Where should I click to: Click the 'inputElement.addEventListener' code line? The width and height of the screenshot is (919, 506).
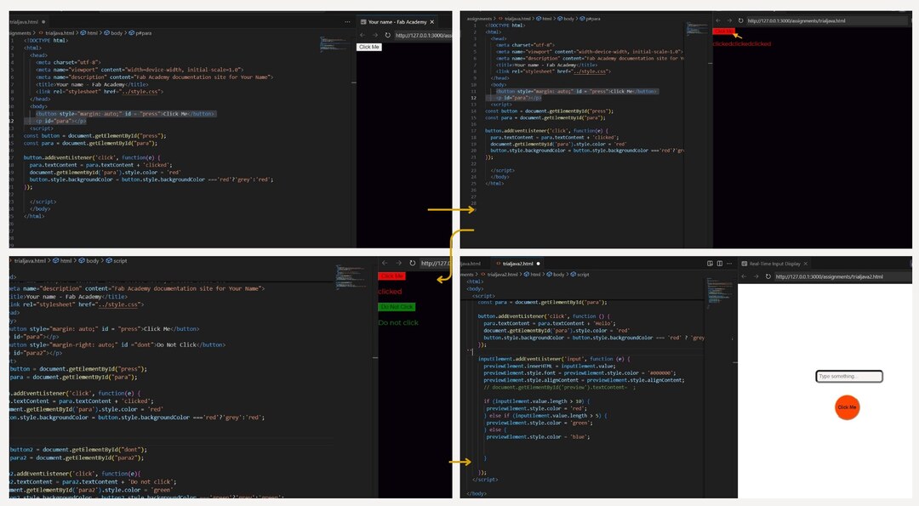coord(554,359)
